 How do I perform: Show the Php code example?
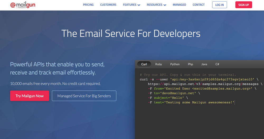tap(190, 64)
